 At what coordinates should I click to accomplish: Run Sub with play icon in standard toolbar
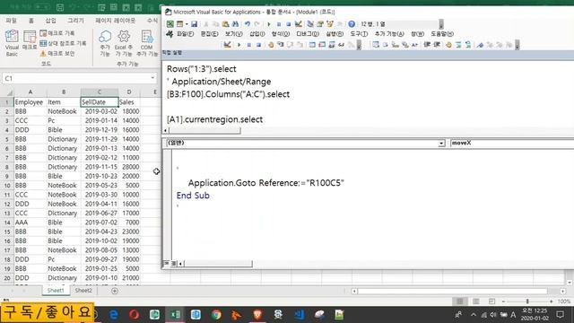point(269,24)
